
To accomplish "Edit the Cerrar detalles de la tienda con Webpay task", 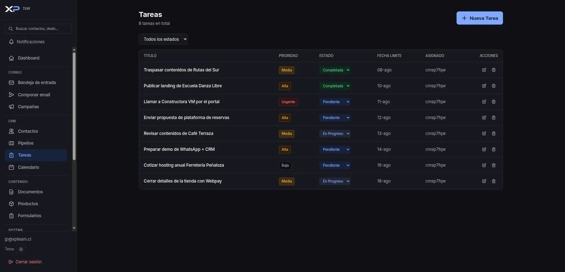I will click(484, 181).
